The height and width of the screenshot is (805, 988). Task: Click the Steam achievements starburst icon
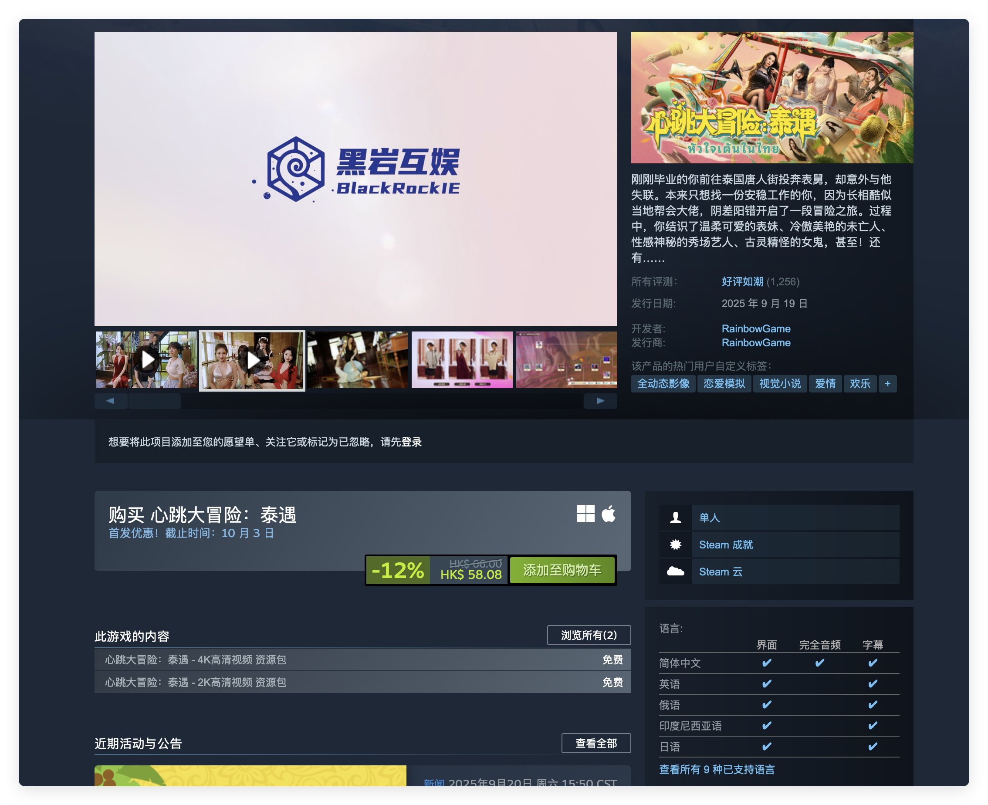[676, 545]
